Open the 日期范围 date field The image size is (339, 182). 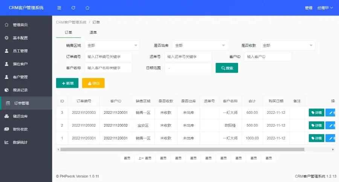tap(188, 68)
